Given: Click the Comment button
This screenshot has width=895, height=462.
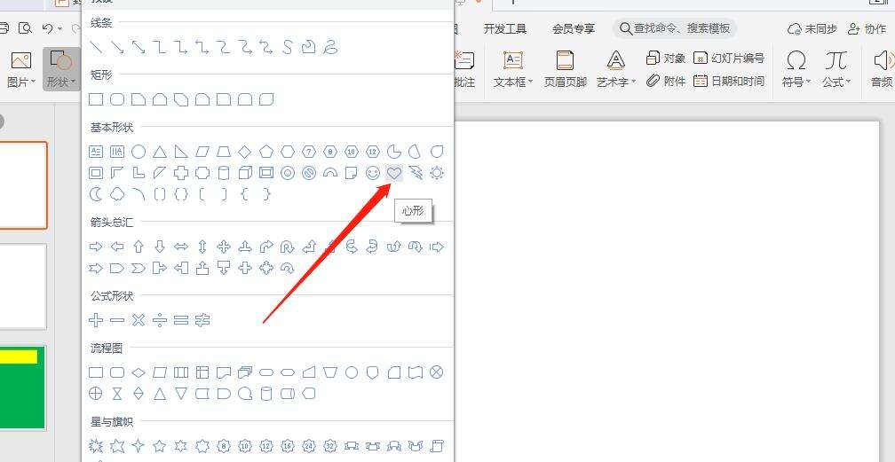Looking at the screenshot, I should [464, 69].
